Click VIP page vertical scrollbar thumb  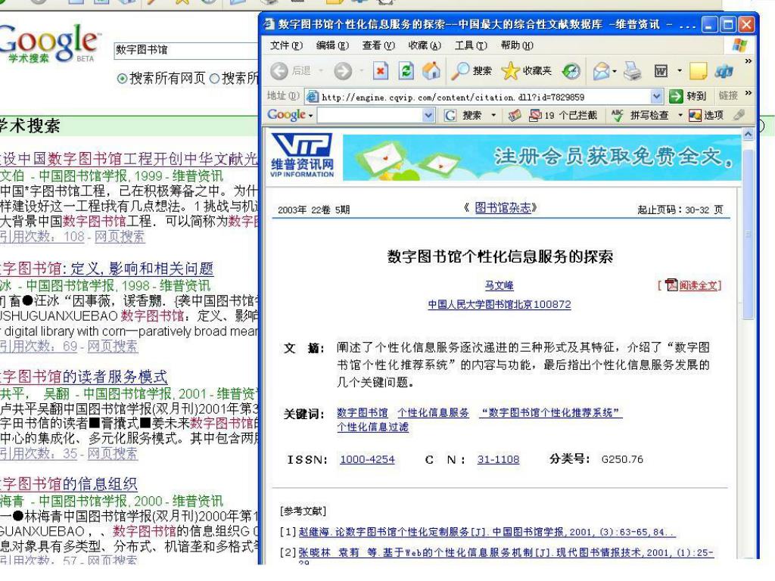(749, 234)
